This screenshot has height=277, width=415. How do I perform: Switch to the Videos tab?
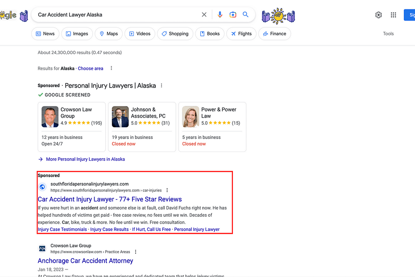click(x=140, y=34)
